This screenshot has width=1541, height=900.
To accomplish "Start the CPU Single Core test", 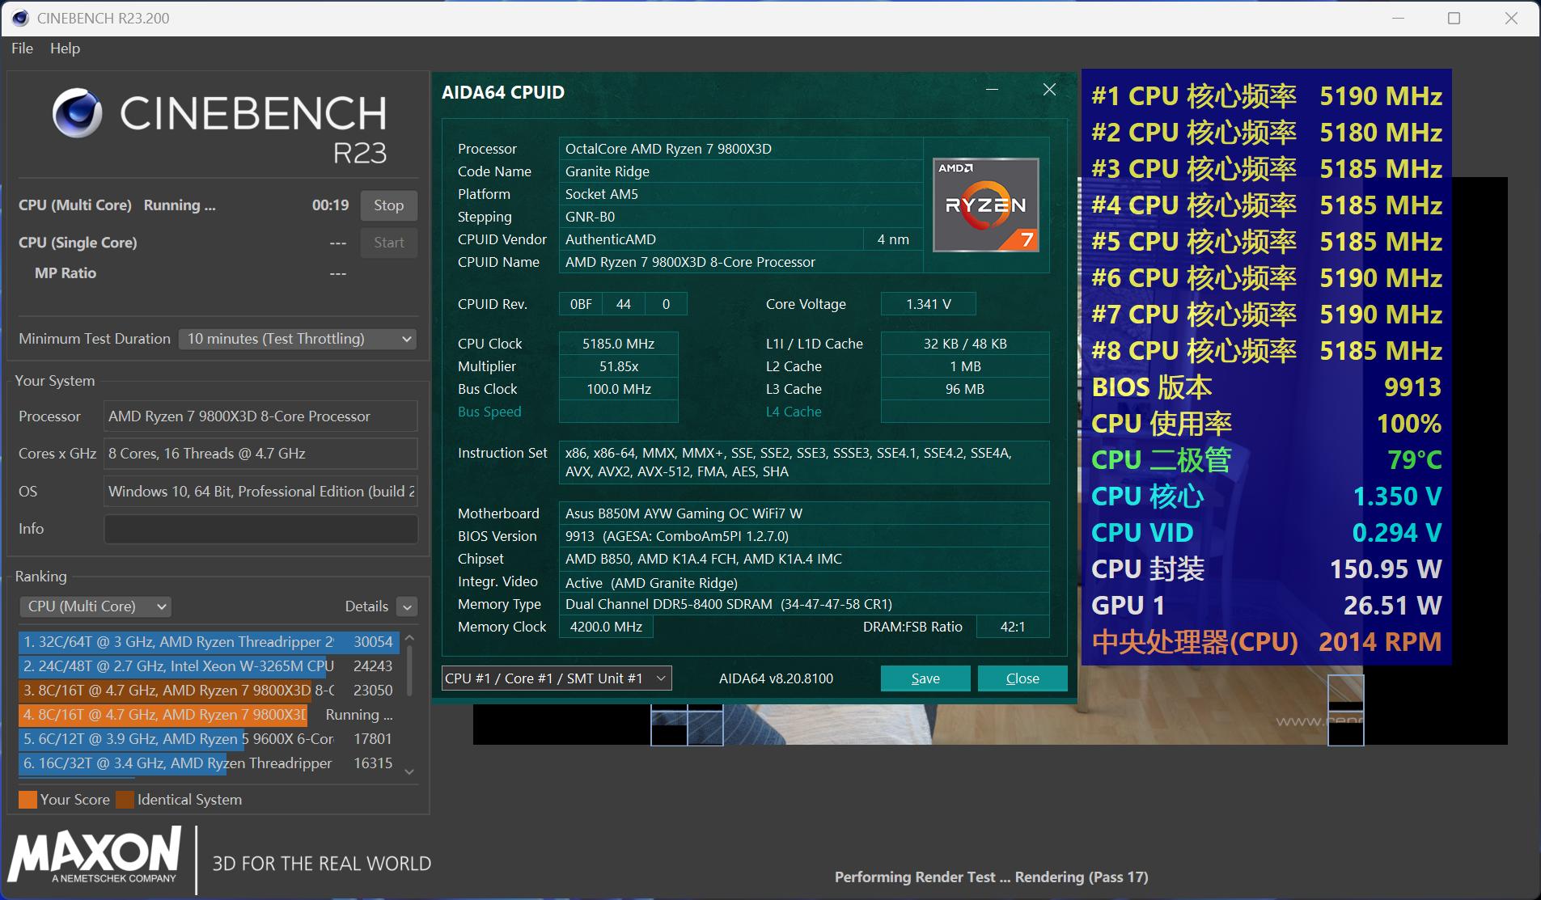I will point(388,243).
